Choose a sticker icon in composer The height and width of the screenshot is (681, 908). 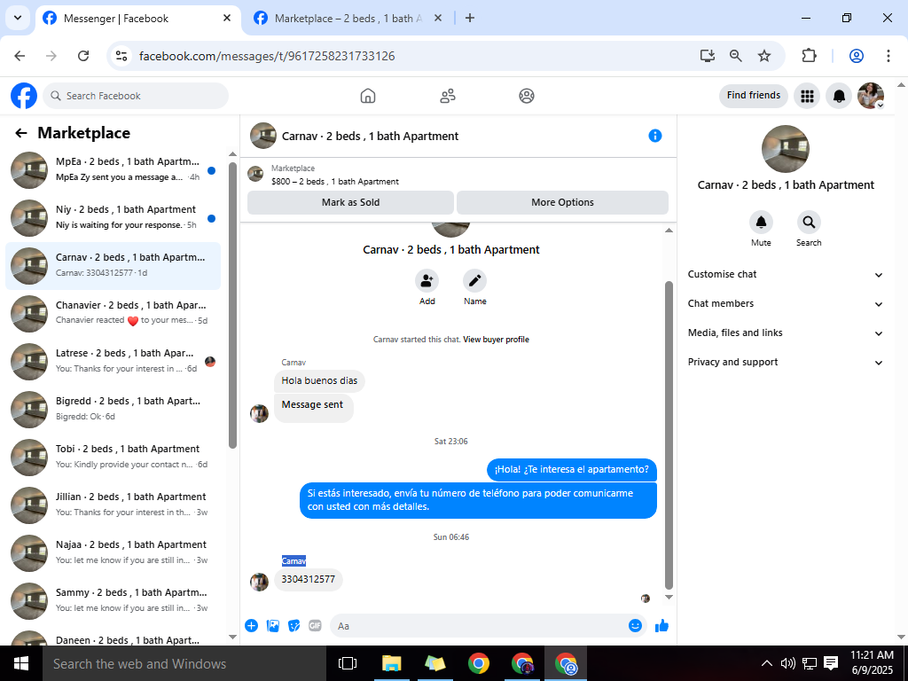pos(294,625)
